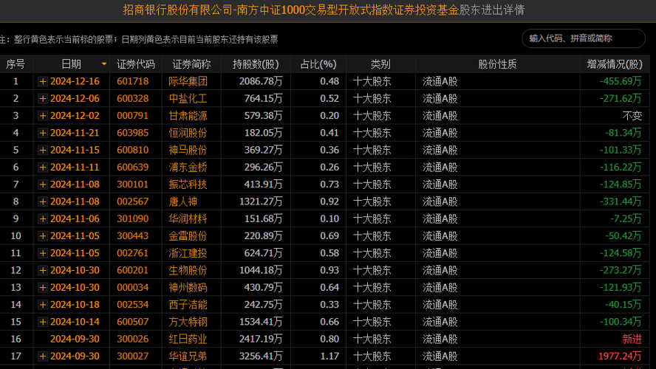
Task: Expand the row for 华谊兄弟
Action: click(43, 356)
